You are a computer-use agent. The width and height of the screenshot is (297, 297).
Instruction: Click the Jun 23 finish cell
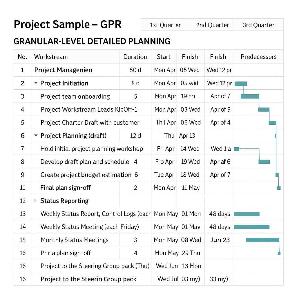pos(220,240)
